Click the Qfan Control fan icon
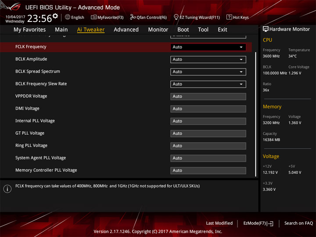Image resolution: width=316 pixels, height=237 pixels. coord(133,17)
